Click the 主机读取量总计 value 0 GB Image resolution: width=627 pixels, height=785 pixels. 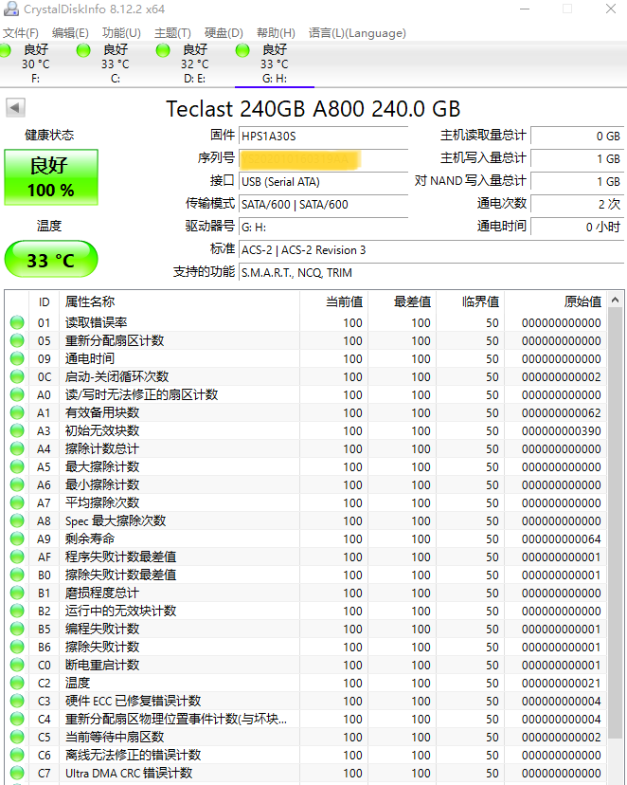click(x=577, y=137)
